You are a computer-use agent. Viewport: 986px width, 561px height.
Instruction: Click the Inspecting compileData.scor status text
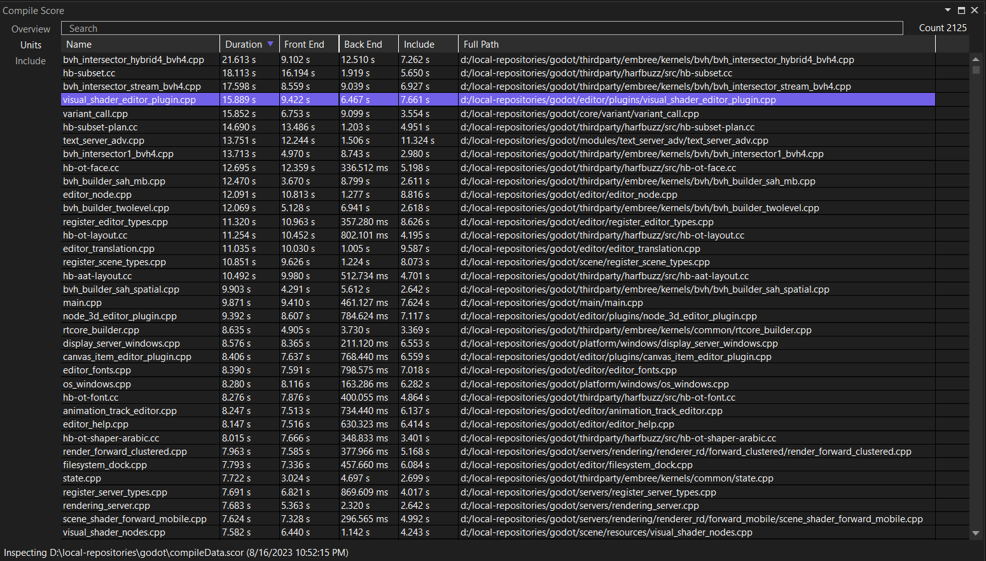click(x=176, y=553)
